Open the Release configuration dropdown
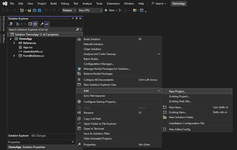The height and width of the screenshot is (150, 237). [69, 10]
